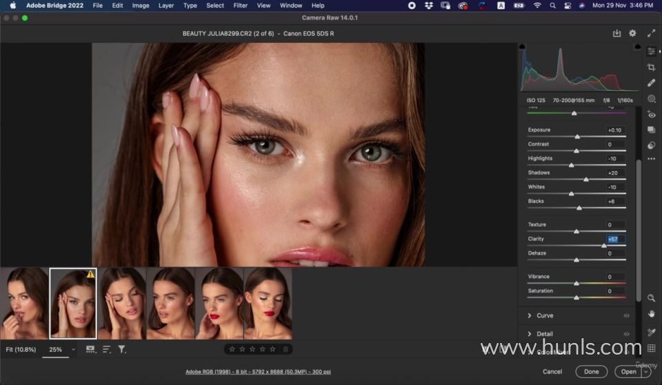The width and height of the screenshot is (662, 385).
Task: Click the Vibrance slider handle
Action: click(x=576, y=283)
